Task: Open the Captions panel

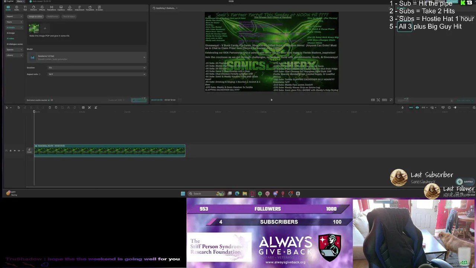Action: click(61, 8)
